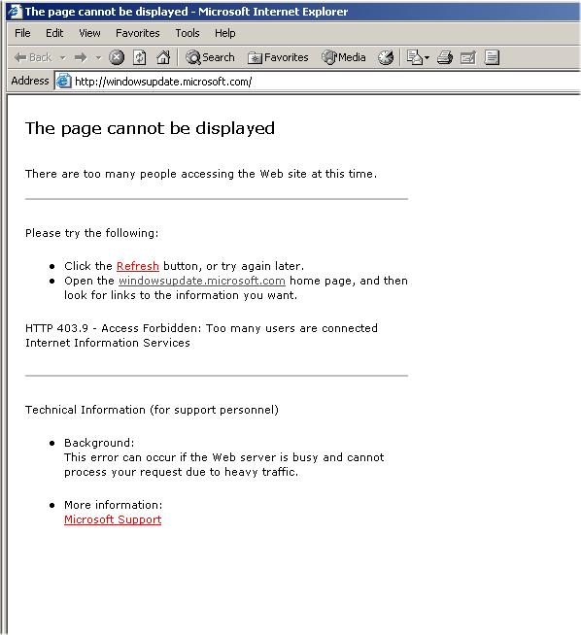Open the History toolbar icon
Viewport: 581px width, 635px height.
(x=386, y=57)
